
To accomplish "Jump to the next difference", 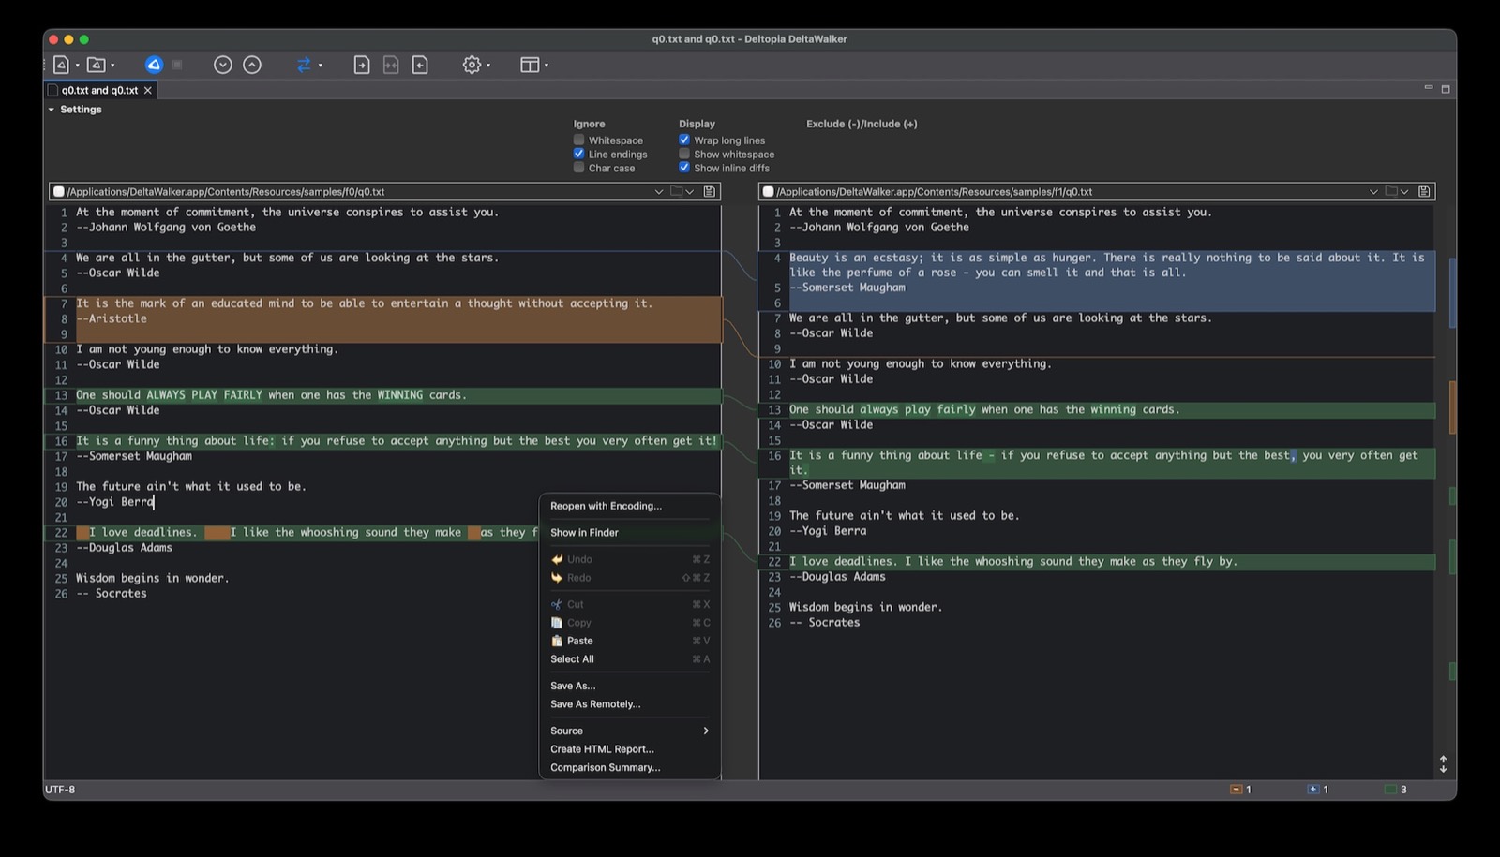I will (222, 65).
